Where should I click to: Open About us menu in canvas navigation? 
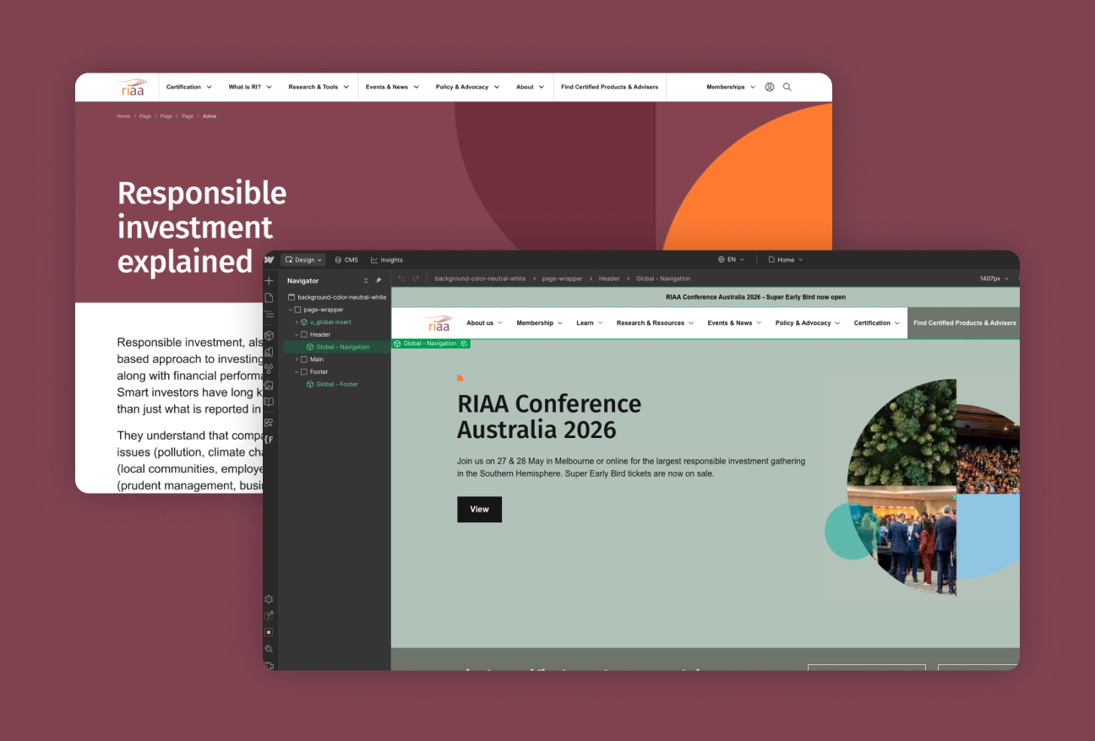coord(484,323)
